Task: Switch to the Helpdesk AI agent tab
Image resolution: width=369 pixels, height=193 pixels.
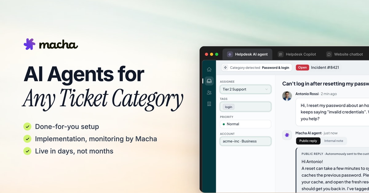Action: [247, 54]
